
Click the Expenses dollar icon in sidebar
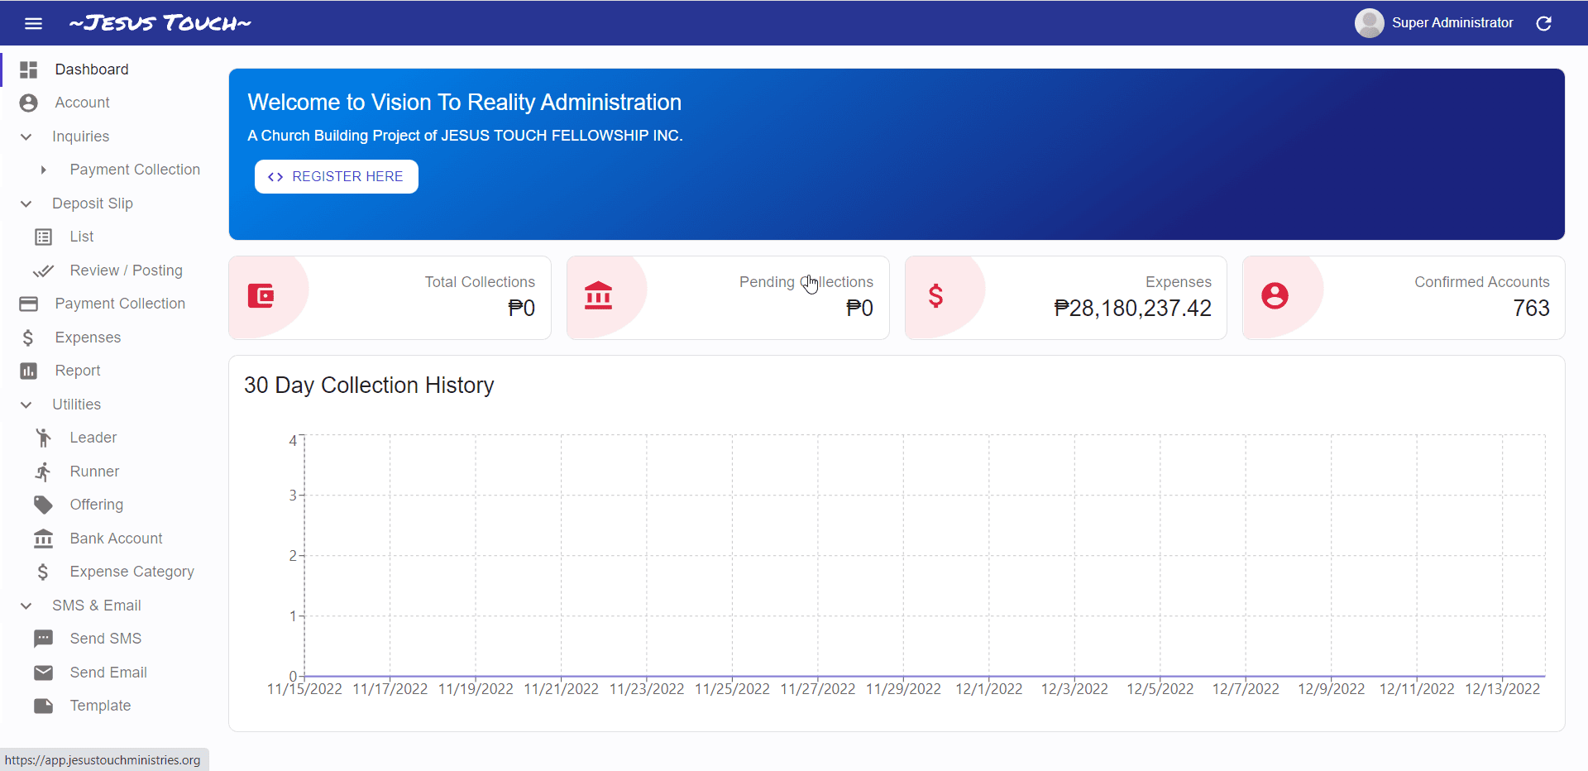pos(29,338)
